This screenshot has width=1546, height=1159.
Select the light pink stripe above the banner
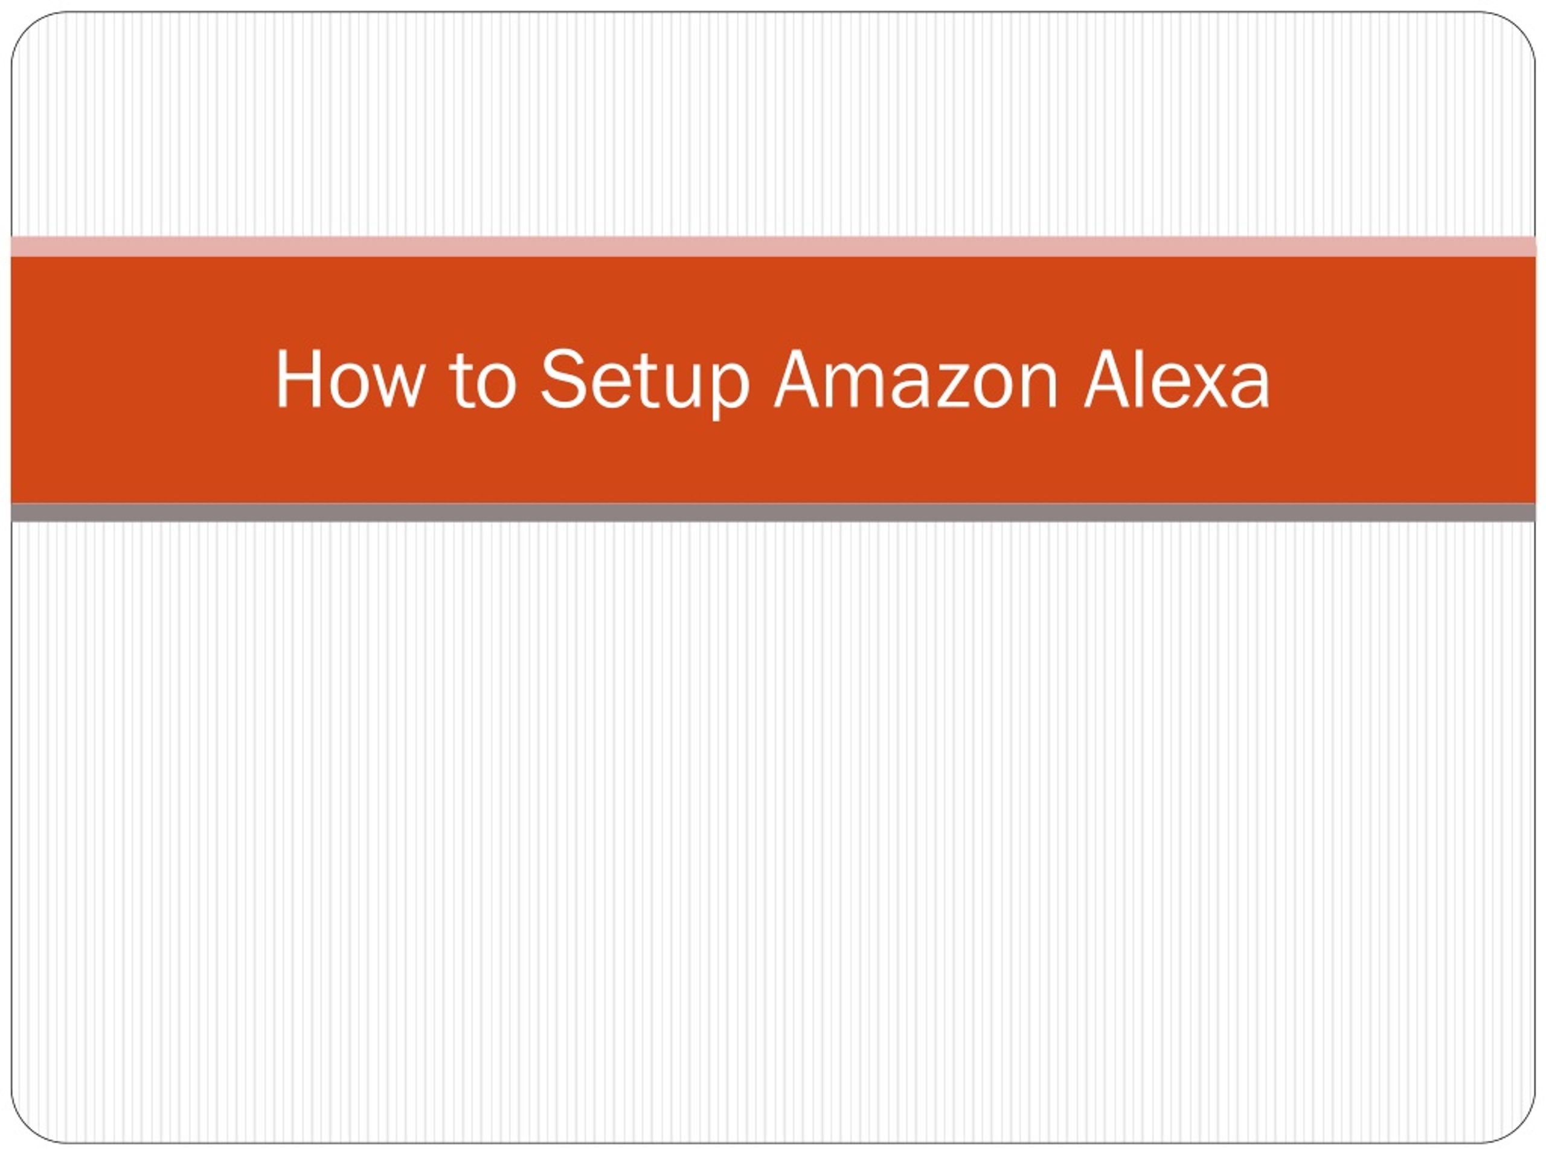point(773,247)
